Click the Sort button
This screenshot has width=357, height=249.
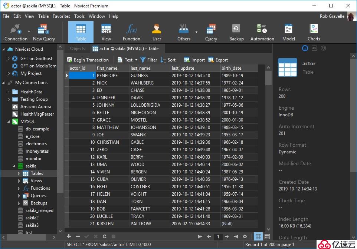tap(168, 60)
